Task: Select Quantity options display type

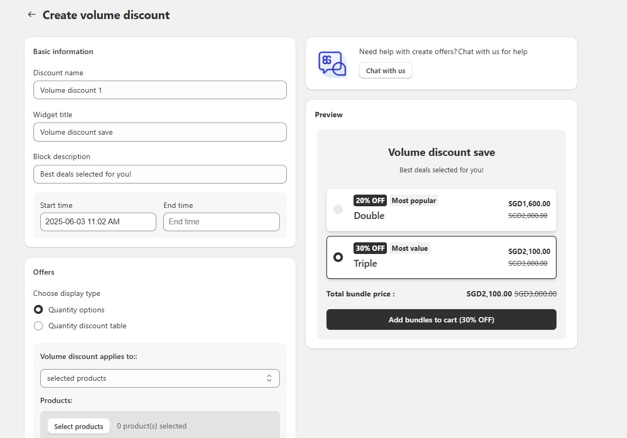Action: (x=38, y=310)
